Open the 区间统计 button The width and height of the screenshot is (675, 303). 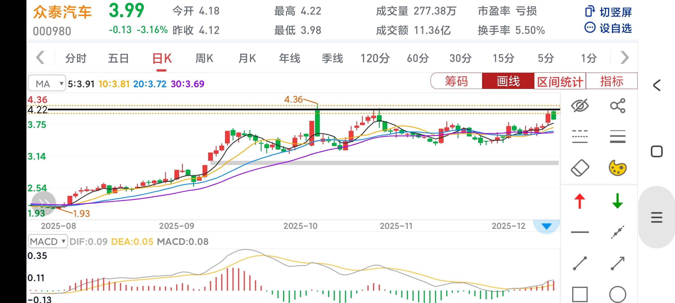click(x=560, y=81)
